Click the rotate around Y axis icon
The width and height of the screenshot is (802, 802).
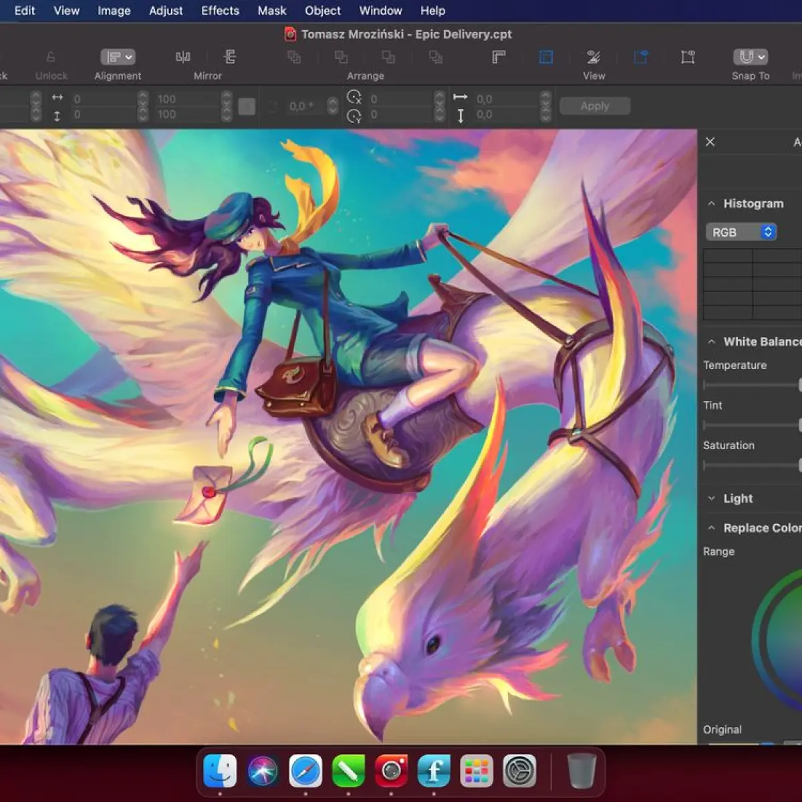354,116
